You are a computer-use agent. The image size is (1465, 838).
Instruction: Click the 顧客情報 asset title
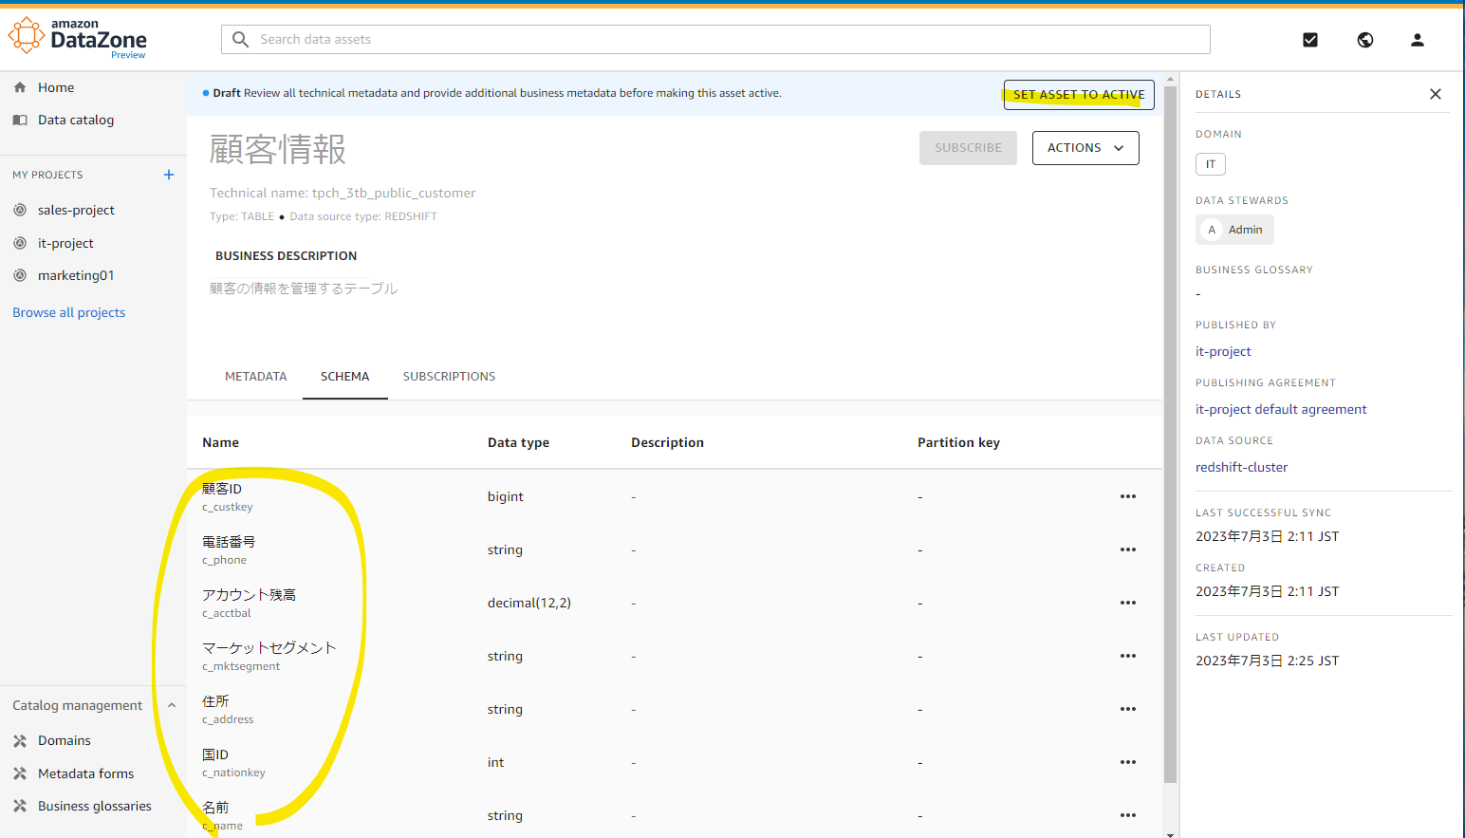(278, 149)
